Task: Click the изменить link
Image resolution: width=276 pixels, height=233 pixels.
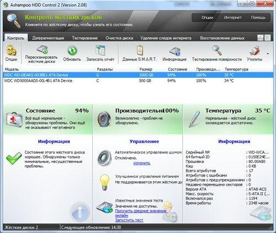Action: [x=142, y=163]
